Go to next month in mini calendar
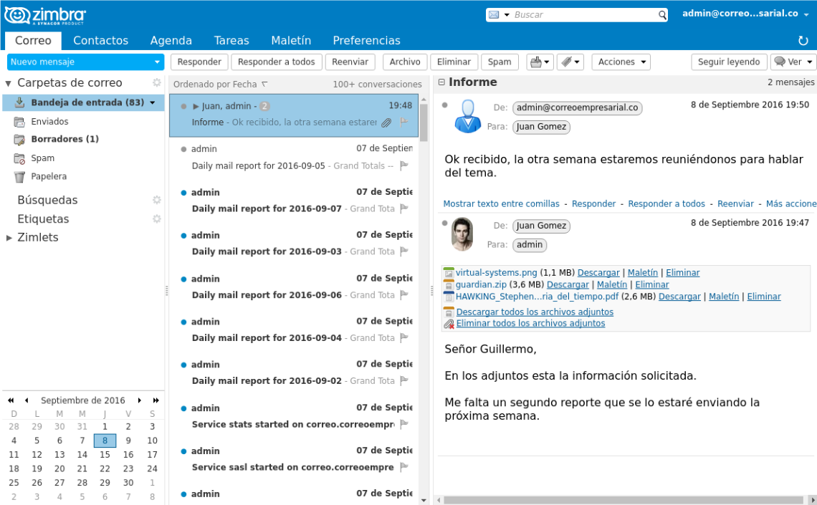Viewport: 817px width, 505px height. pos(140,400)
